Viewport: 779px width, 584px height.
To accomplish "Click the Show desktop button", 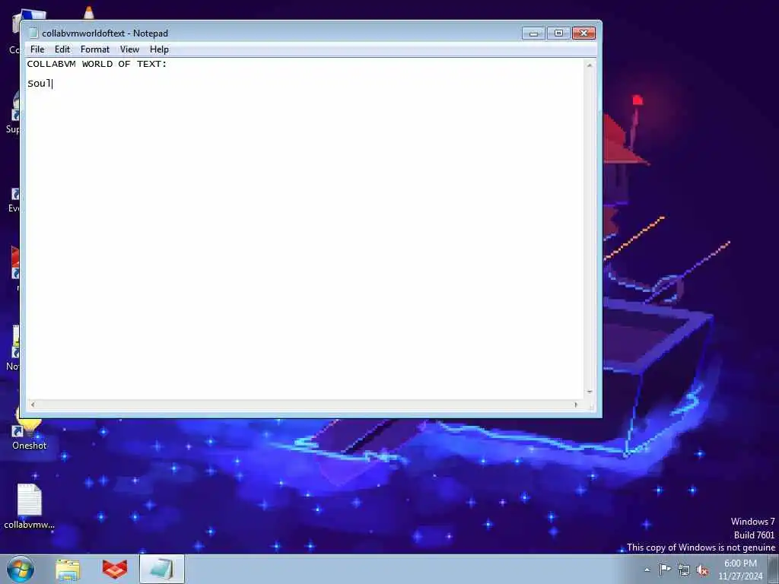I will tap(774, 569).
